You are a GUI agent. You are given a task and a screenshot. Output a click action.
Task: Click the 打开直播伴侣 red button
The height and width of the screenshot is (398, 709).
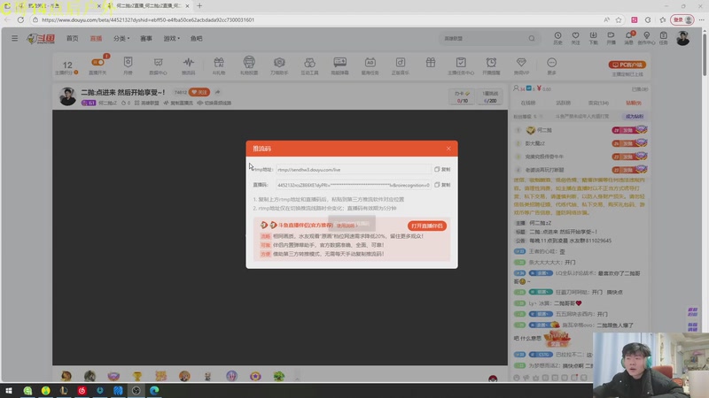427,226
